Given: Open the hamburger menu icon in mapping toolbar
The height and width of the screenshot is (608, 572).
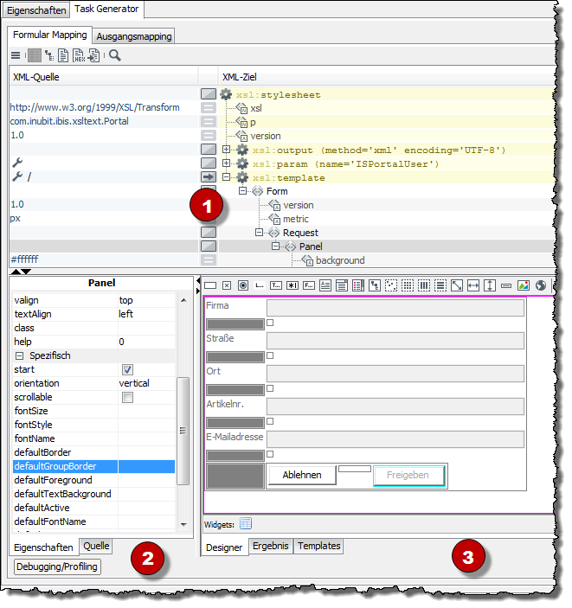Looking at the screenshot, I should tap(15, 55).
